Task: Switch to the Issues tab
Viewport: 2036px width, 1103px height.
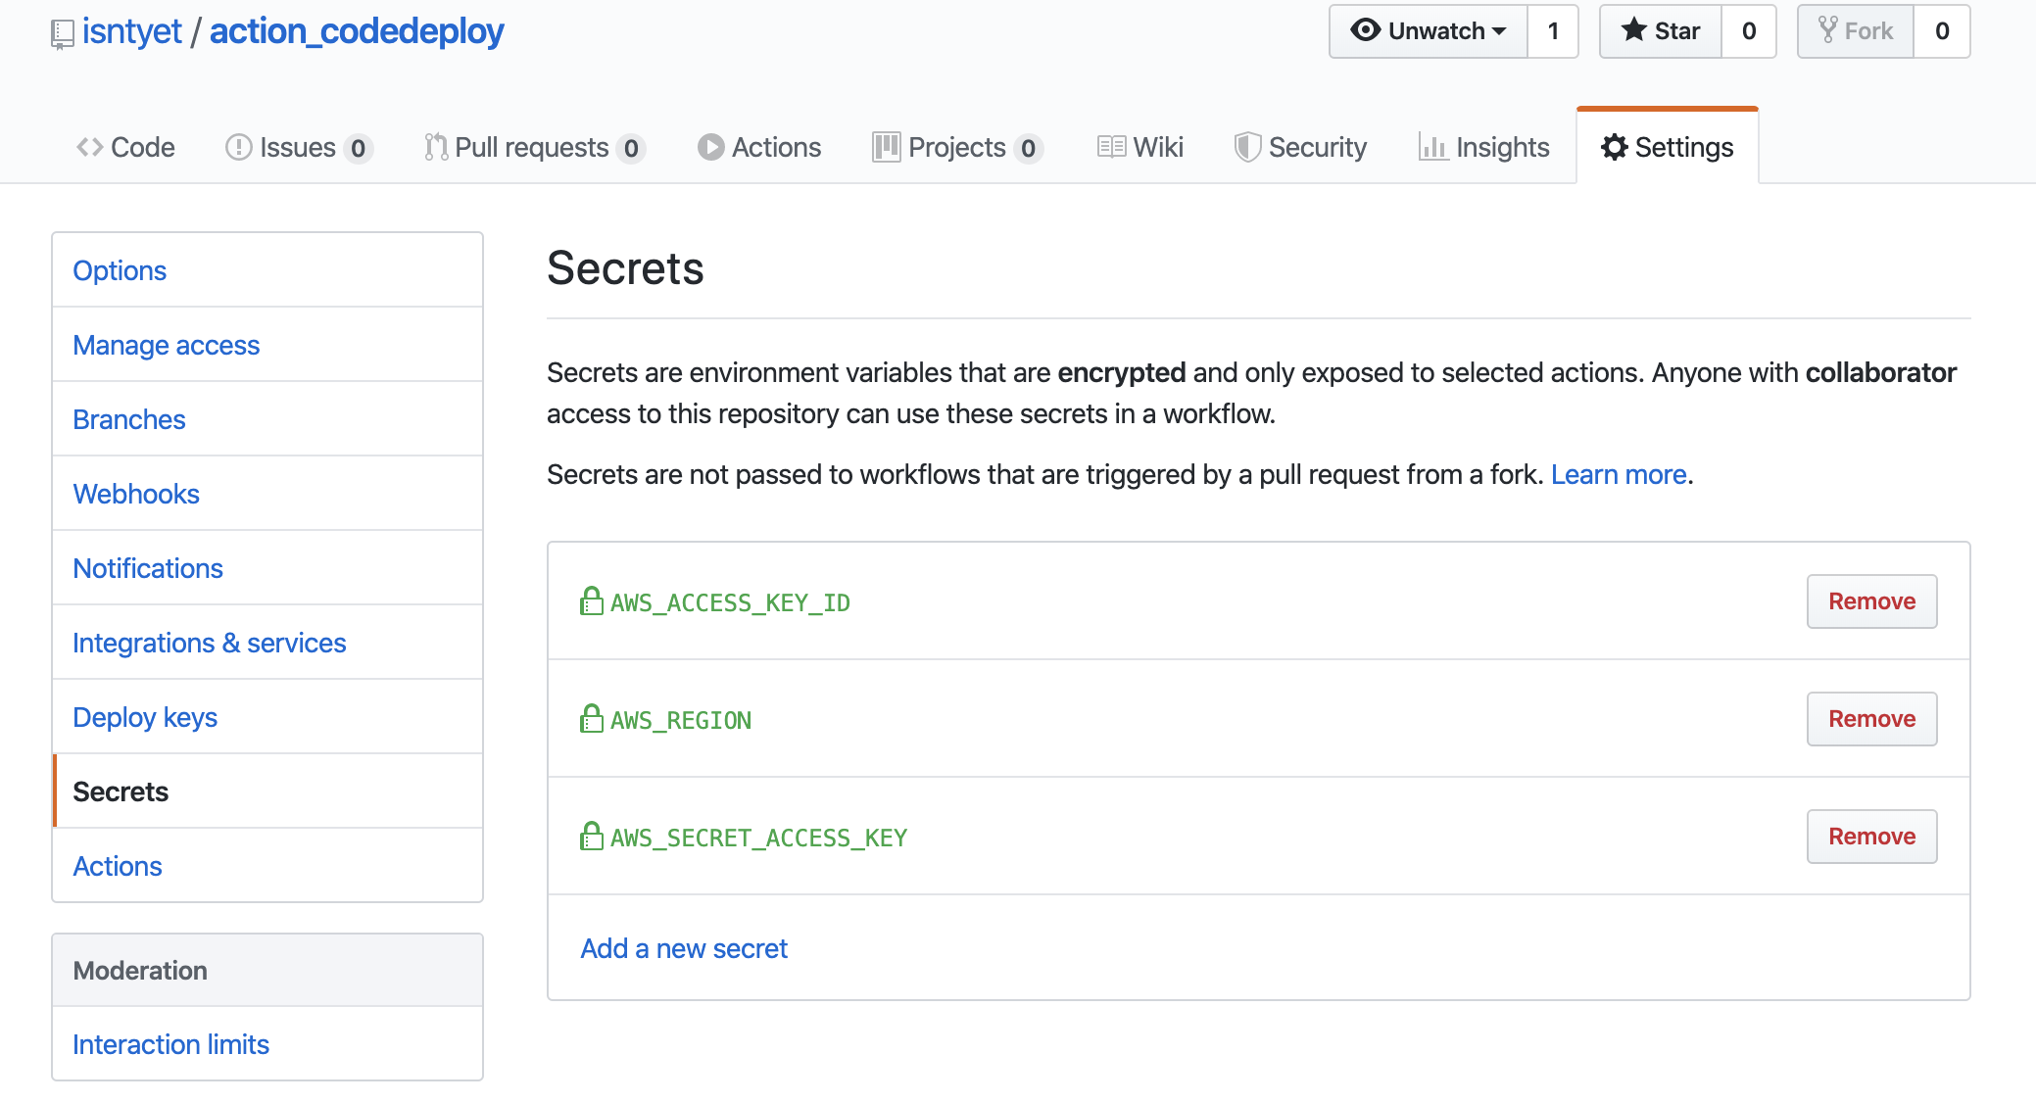Action: (x=299, y=147)
